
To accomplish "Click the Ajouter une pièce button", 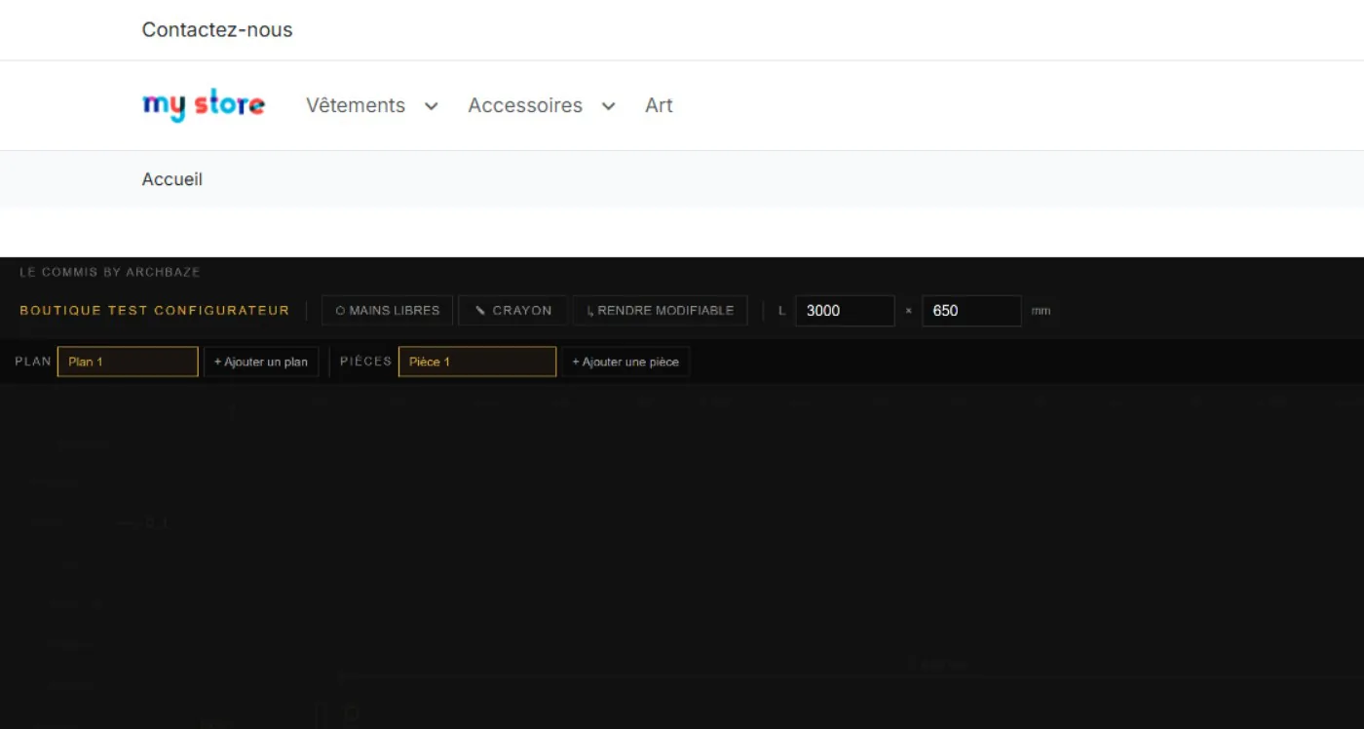I will click(x=625, y=362).
